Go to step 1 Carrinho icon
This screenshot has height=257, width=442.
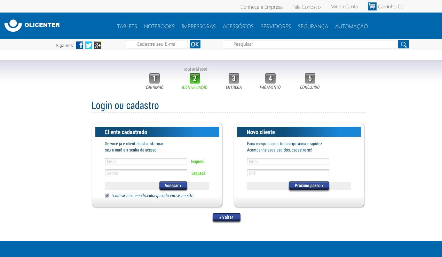[154, 78]
